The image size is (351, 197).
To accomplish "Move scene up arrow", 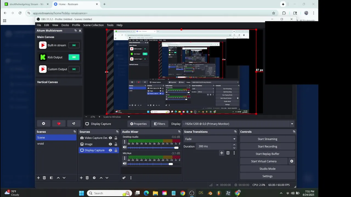I will (58, 178).
